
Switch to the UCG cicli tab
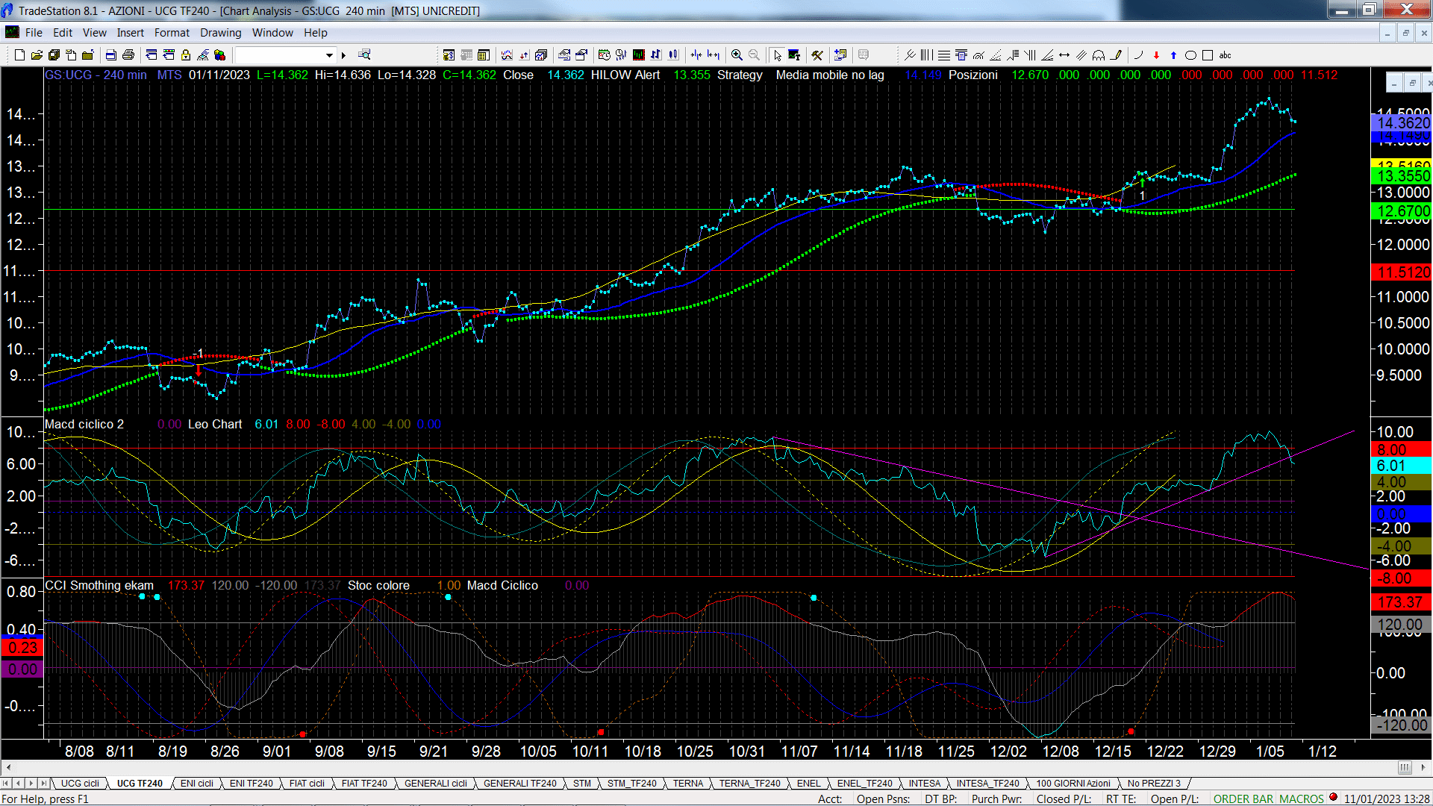[80, 784]
